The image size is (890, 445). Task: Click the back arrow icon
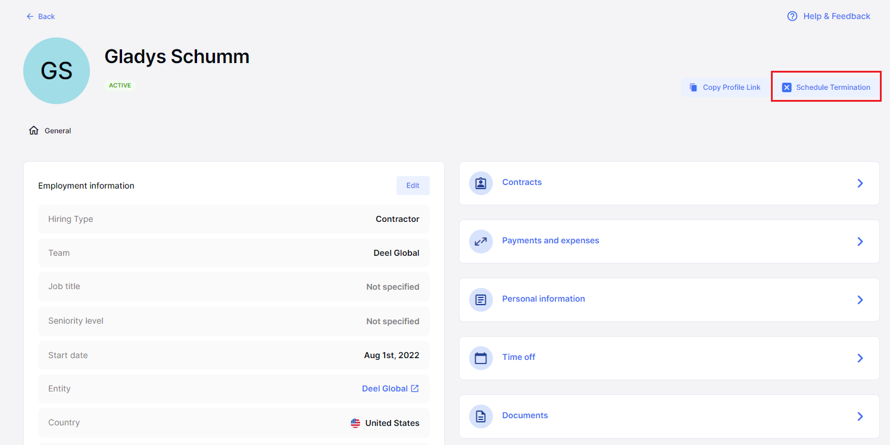[30, 17]
